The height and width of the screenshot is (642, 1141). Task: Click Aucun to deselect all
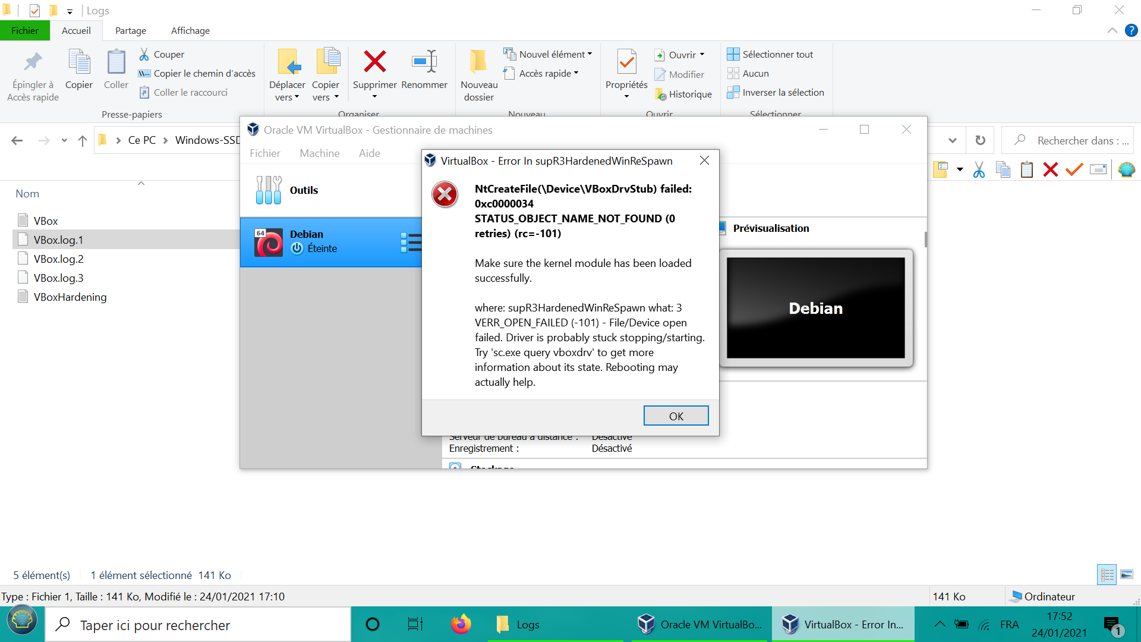point(748,73)
